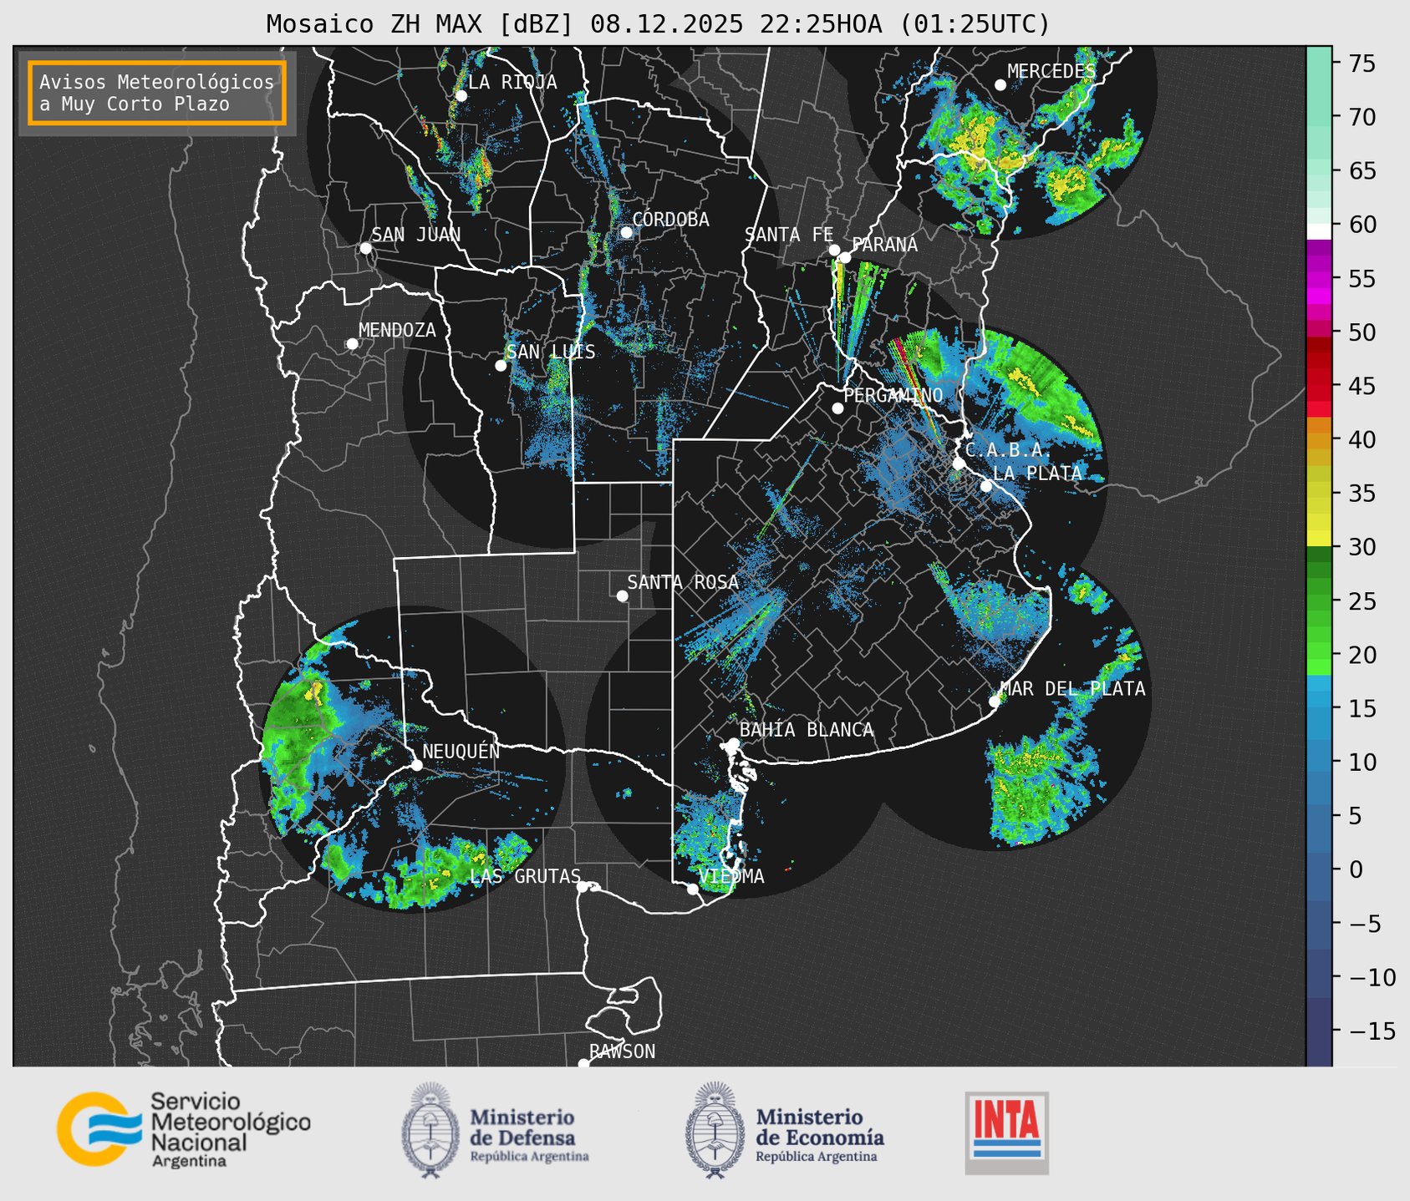Select the Pergamino city marker
The width and height of the screenshot is (1410, 1201).
tap(837, 408)
